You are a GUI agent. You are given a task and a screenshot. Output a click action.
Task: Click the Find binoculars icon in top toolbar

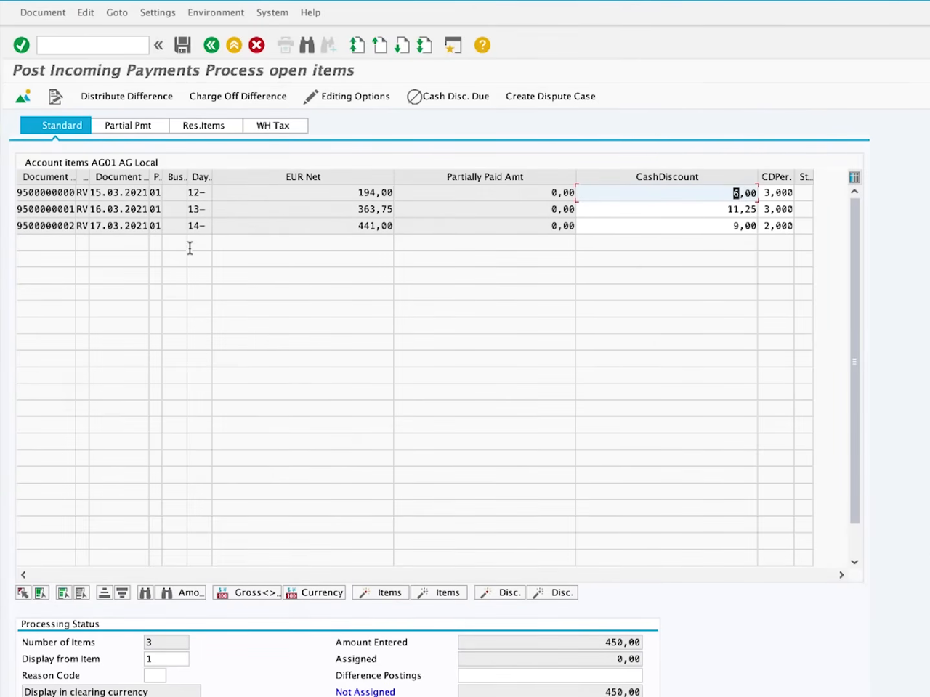(x=307, y=45)
